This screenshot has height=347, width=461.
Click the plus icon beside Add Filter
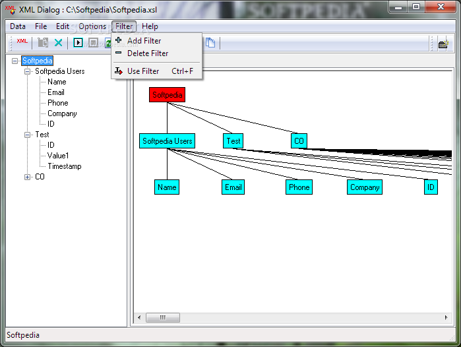click(119, 40)
